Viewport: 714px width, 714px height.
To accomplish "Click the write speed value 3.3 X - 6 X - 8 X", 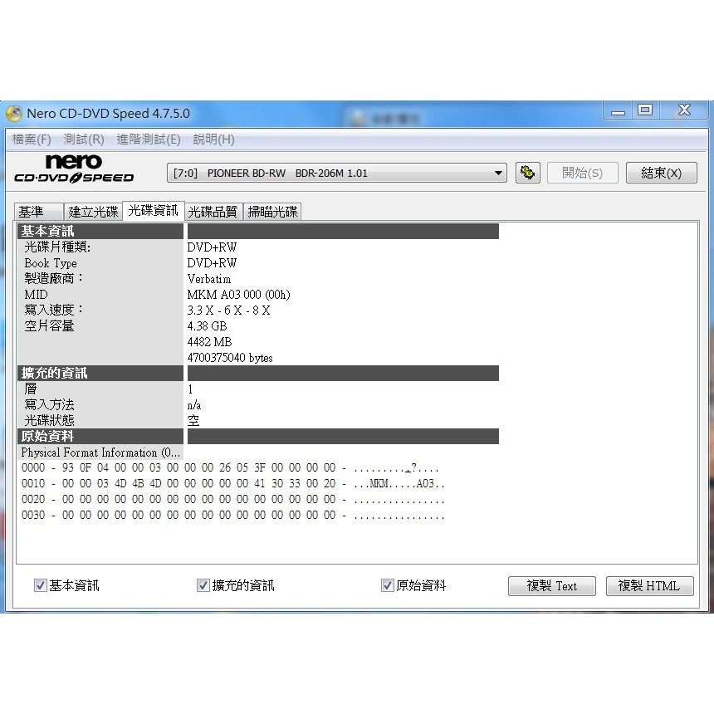I will click(228, 311).
